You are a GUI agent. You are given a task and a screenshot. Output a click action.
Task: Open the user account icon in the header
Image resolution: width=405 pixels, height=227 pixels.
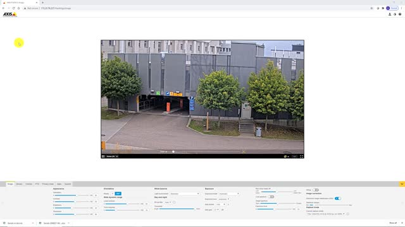[390, 15]
